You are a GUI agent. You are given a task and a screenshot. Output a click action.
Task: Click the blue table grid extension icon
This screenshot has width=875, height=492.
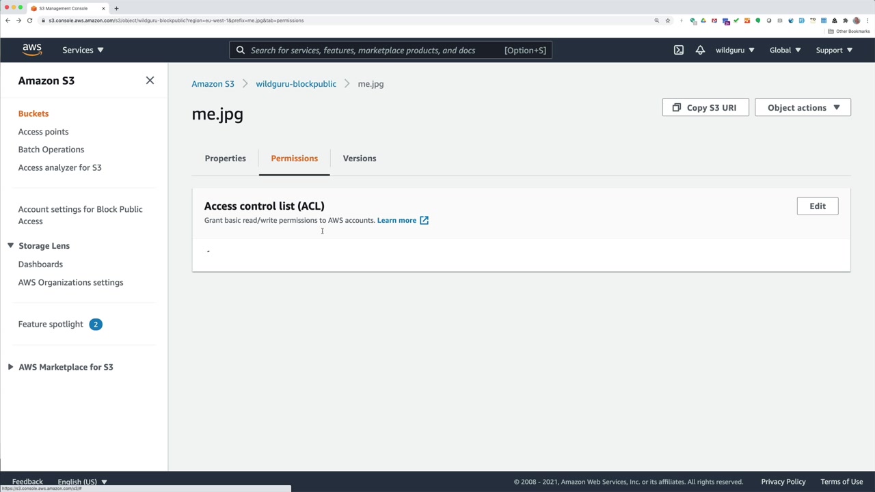824,20
